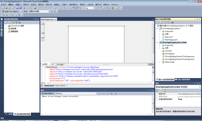Image resolution: width=202 pixels, height=121 pixels.
Task: Open the Properties object selector dropdown
Action: (200, 87)
